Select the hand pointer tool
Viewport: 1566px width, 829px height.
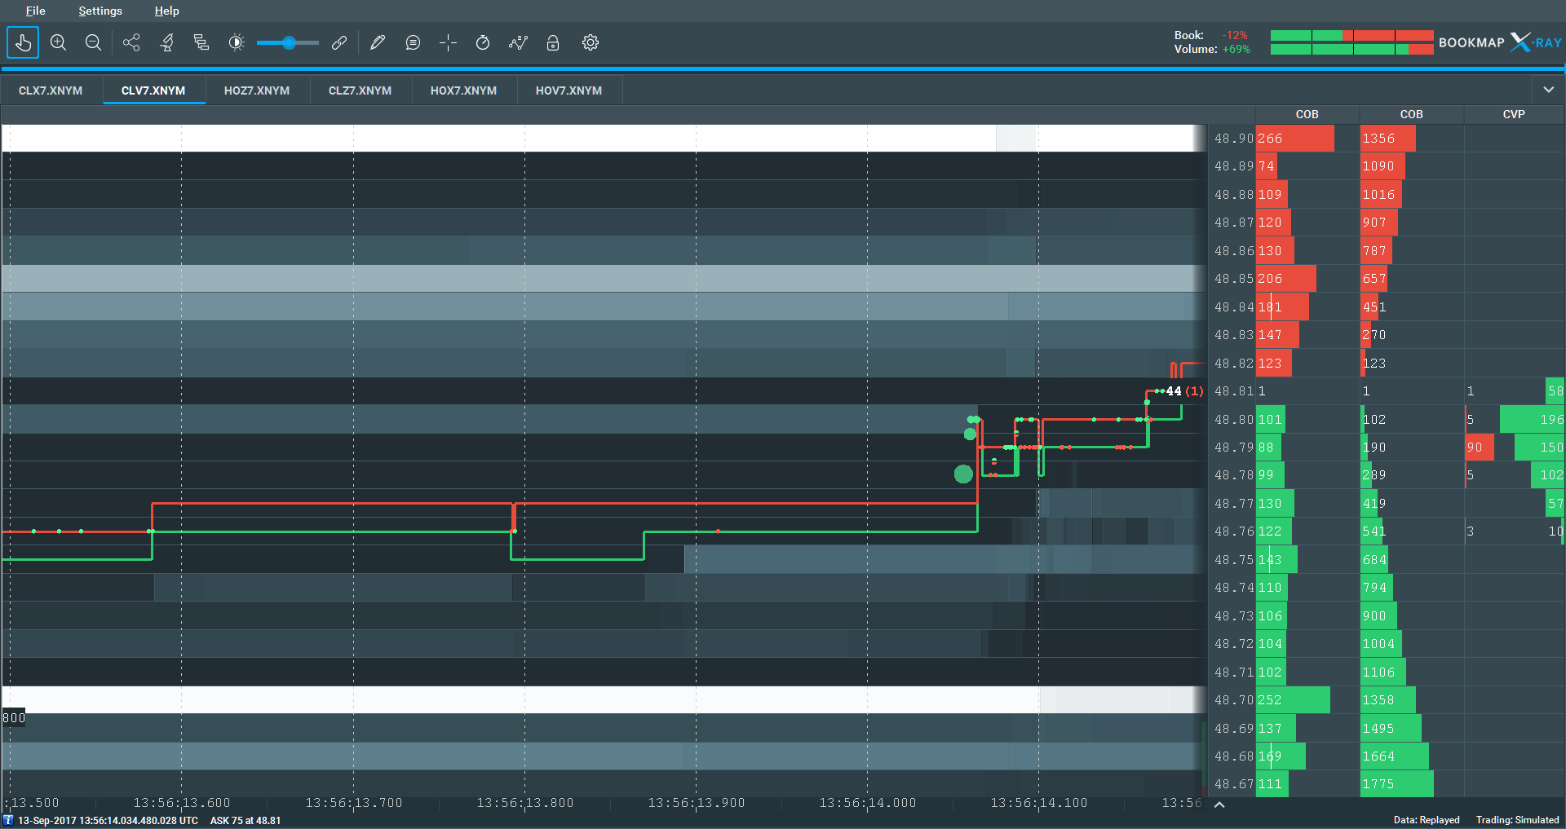click(23, 42)
